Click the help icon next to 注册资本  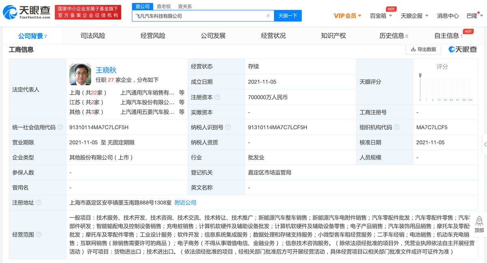click(218, 97)
